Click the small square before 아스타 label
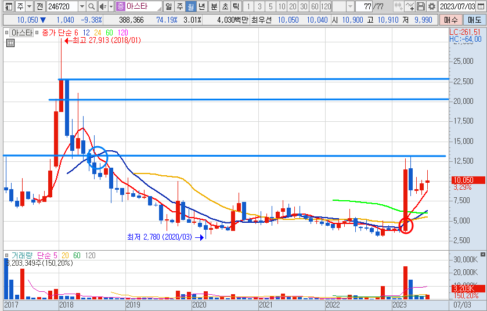This screenshot has height=311, width=487. [x=7, y=32]
